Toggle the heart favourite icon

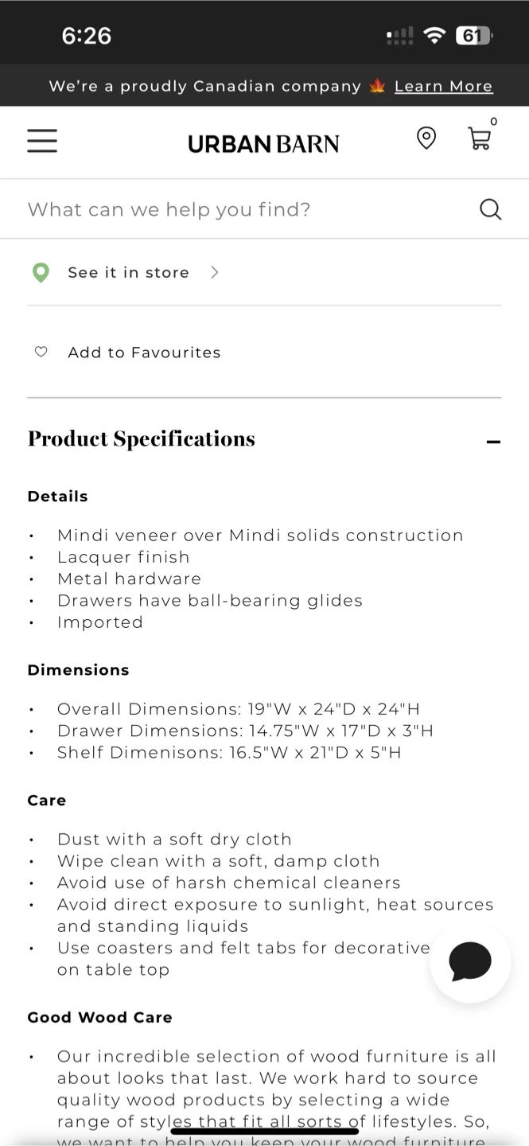(41, 352)
